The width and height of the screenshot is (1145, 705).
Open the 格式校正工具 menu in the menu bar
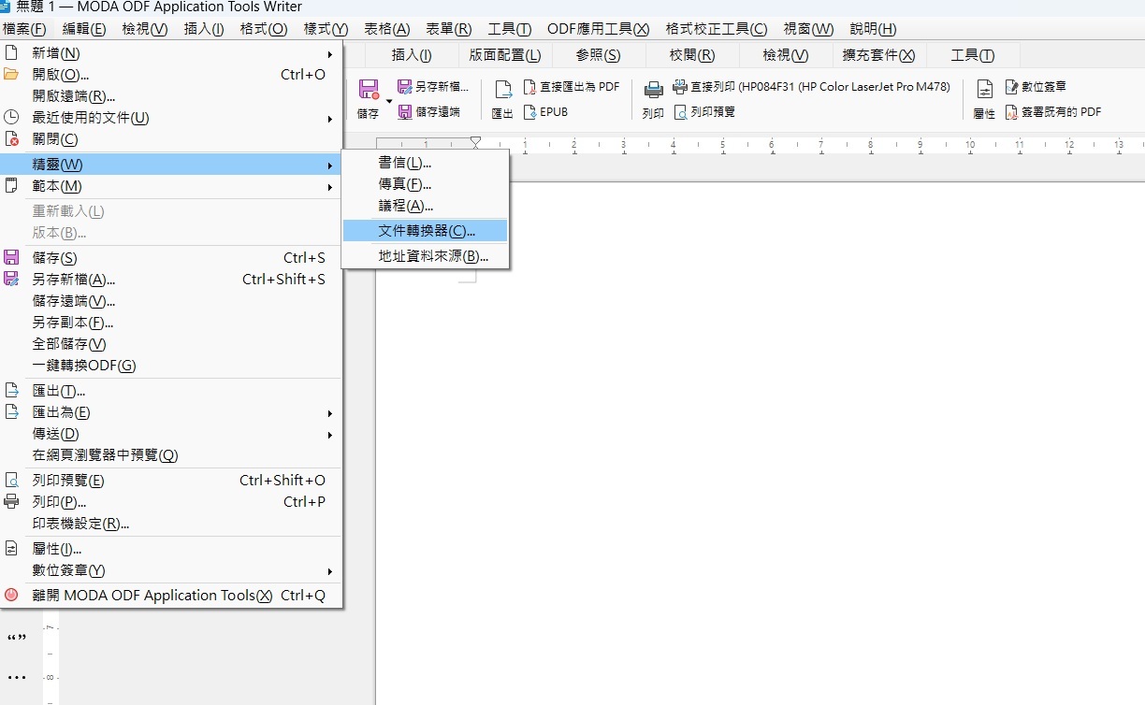point(716,29)
